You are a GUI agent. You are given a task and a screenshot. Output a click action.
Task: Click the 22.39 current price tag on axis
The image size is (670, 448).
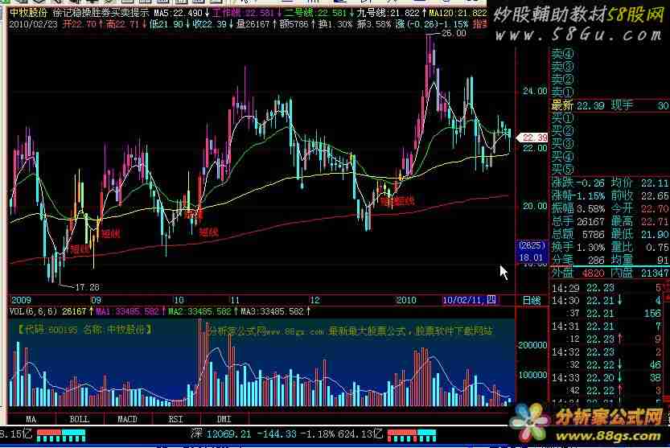tap(532, 138)
